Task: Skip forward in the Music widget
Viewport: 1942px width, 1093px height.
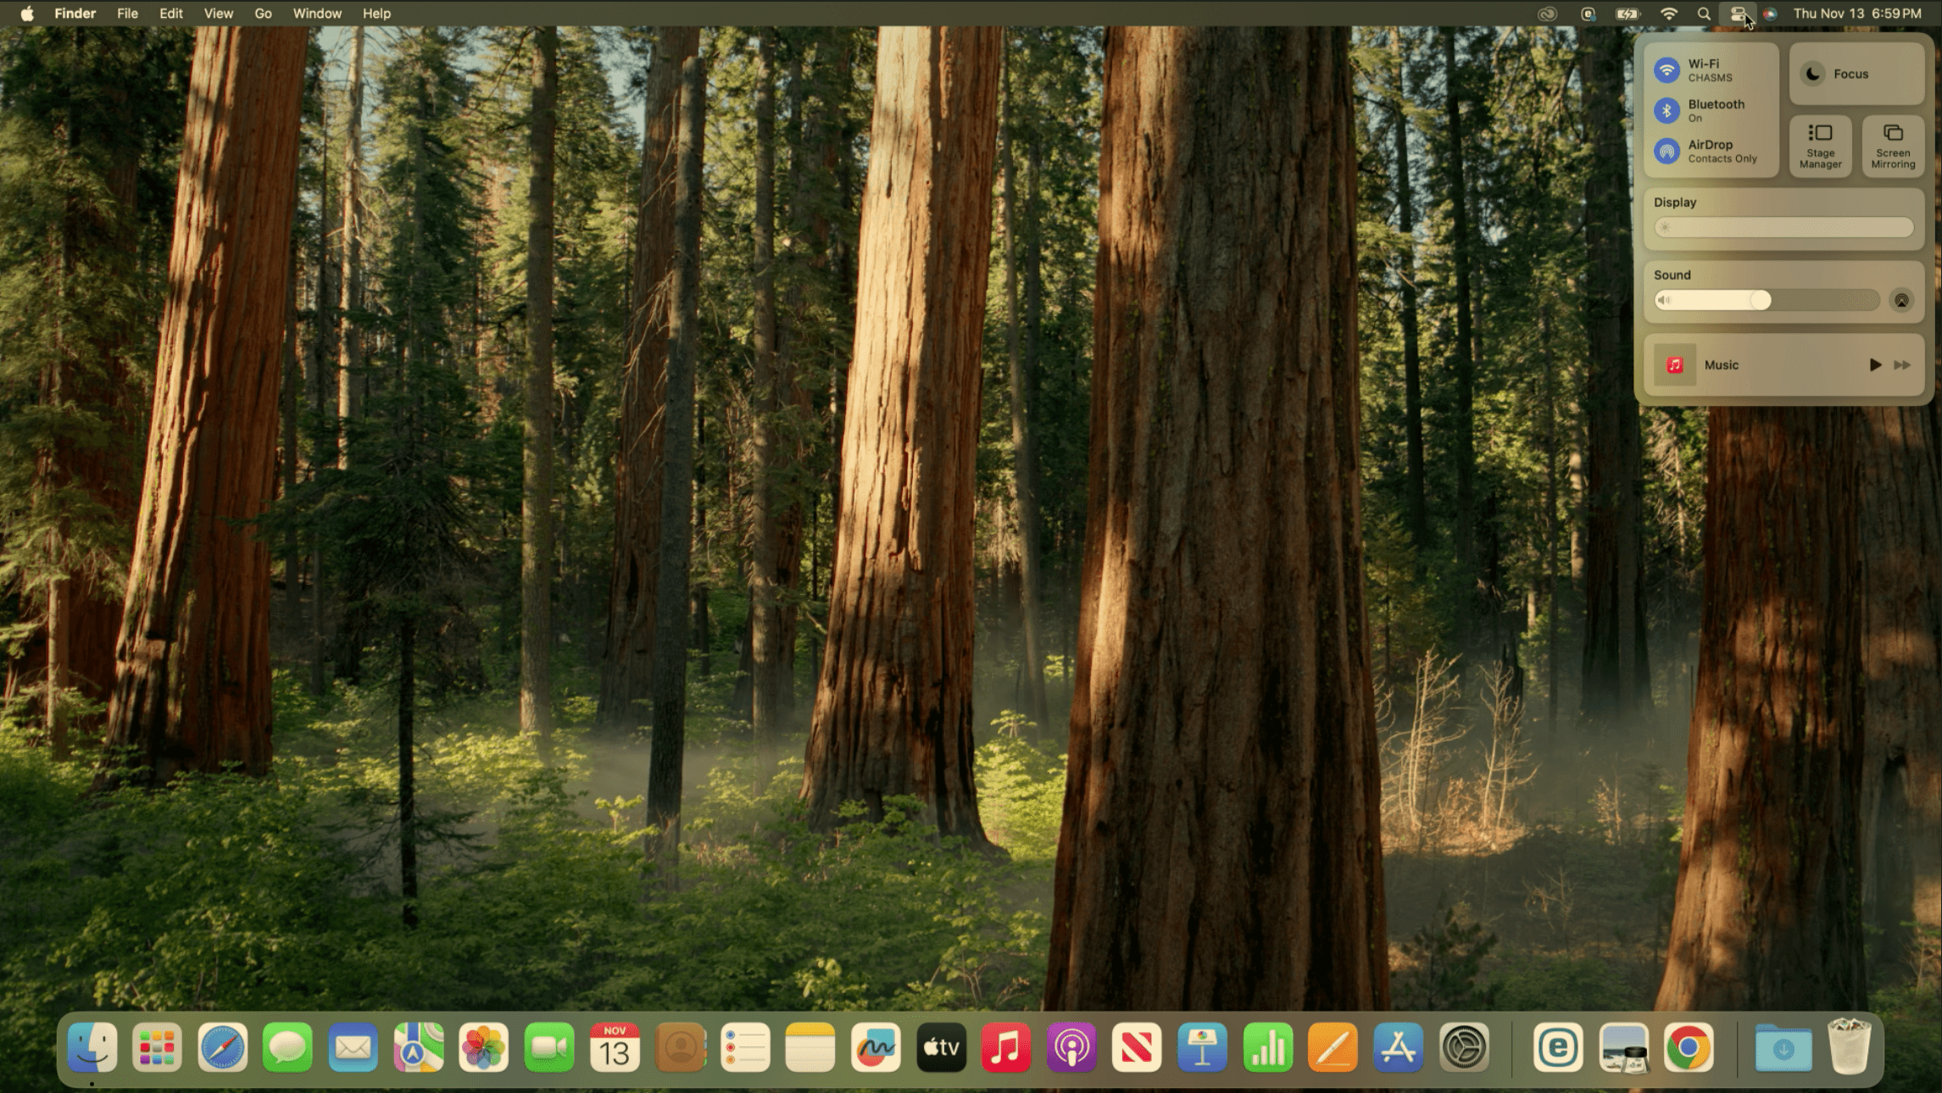Action: tap(1902, 365)
